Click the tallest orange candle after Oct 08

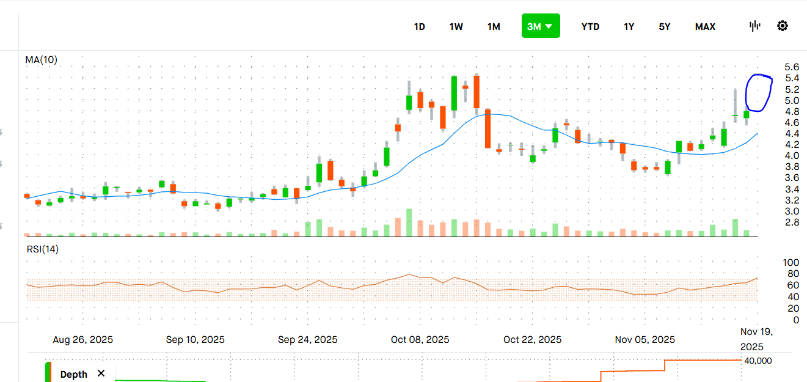click(x=487, y=128)
